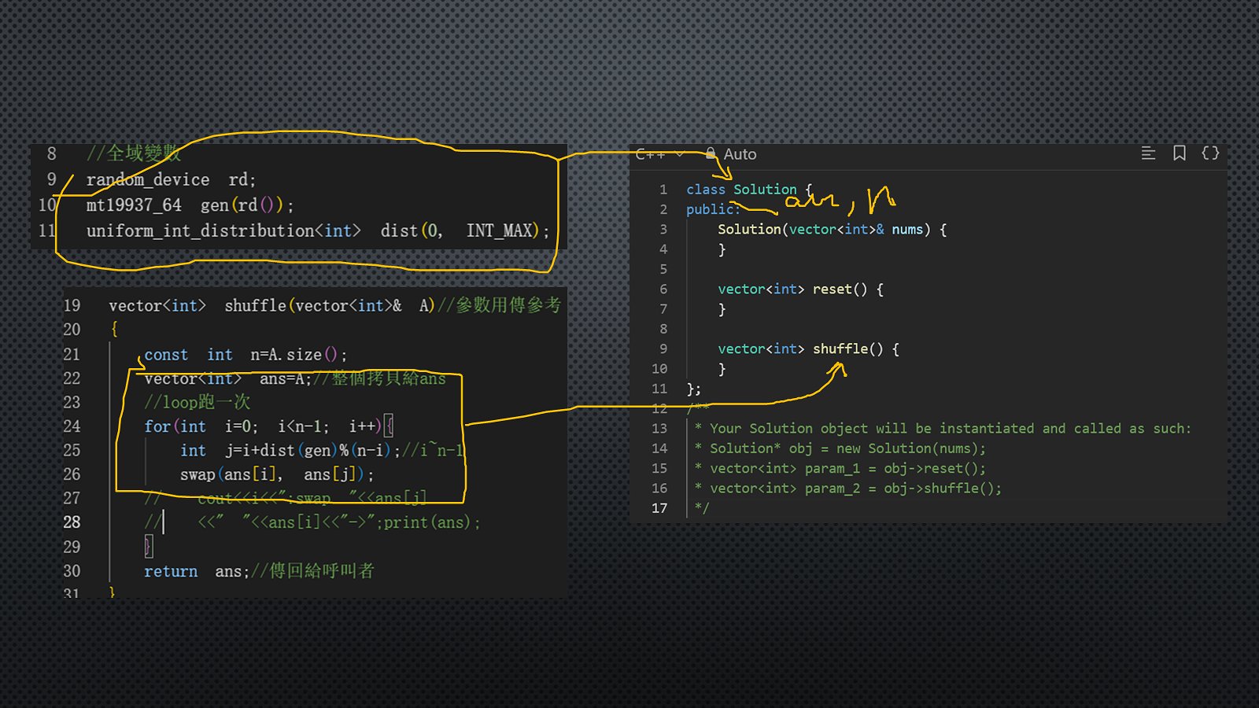
Task: Click line number 6 in the Solution editor
Action: point(663,289)
